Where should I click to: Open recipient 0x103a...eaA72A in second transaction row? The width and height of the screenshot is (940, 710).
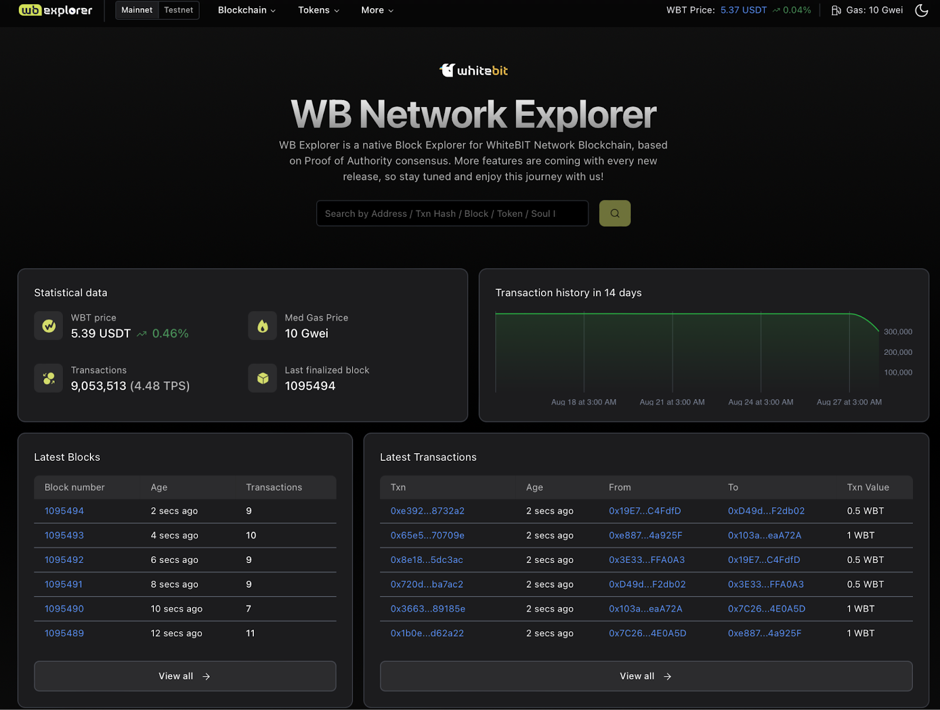pos(765,535)
